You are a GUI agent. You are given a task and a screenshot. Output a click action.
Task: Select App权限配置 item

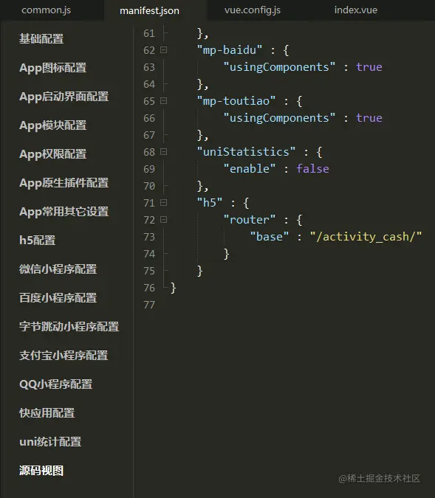point(52,154)
